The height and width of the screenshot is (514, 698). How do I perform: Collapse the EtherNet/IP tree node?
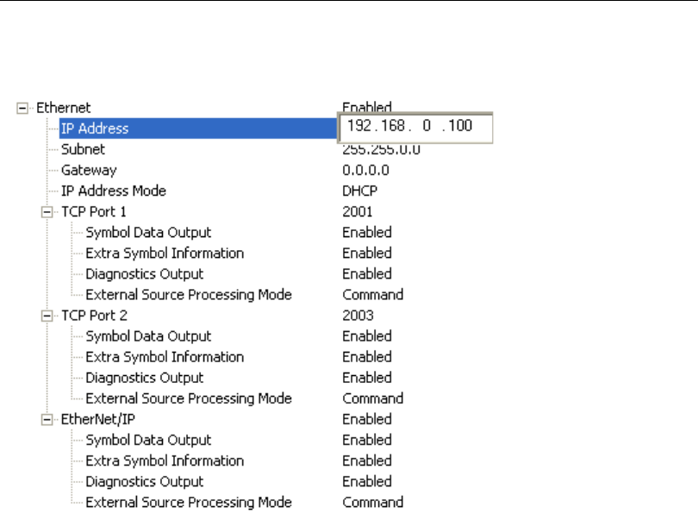[47, 419]
